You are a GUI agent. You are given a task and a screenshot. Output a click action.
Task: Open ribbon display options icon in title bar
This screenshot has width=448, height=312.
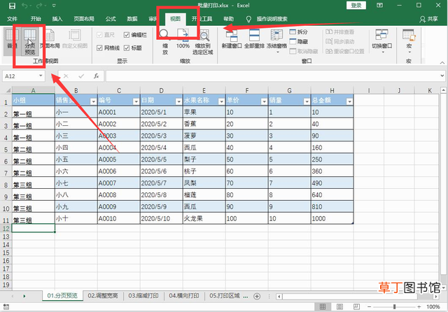click(x=379, y=5)
